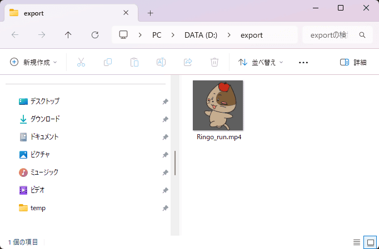Click the Rename icon in toolbar
Image resolution: width=379 pixels, height=249 pixels.
pos(161,62)
